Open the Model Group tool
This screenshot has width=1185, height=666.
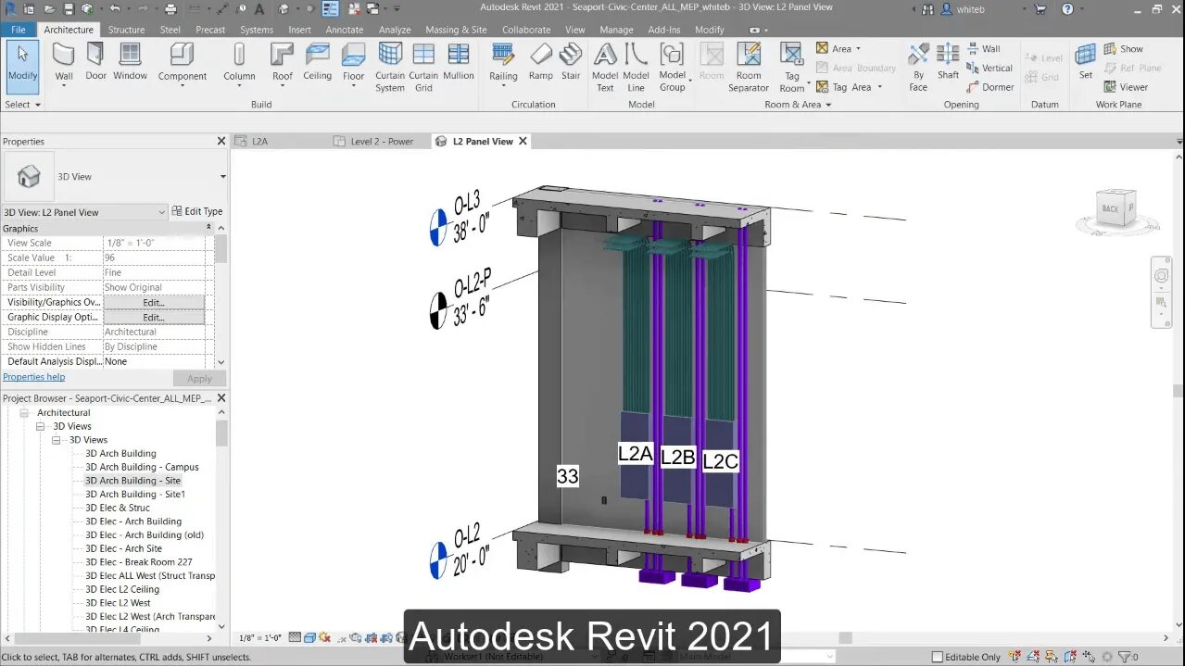pyautogui.click(x=673, y=67)
